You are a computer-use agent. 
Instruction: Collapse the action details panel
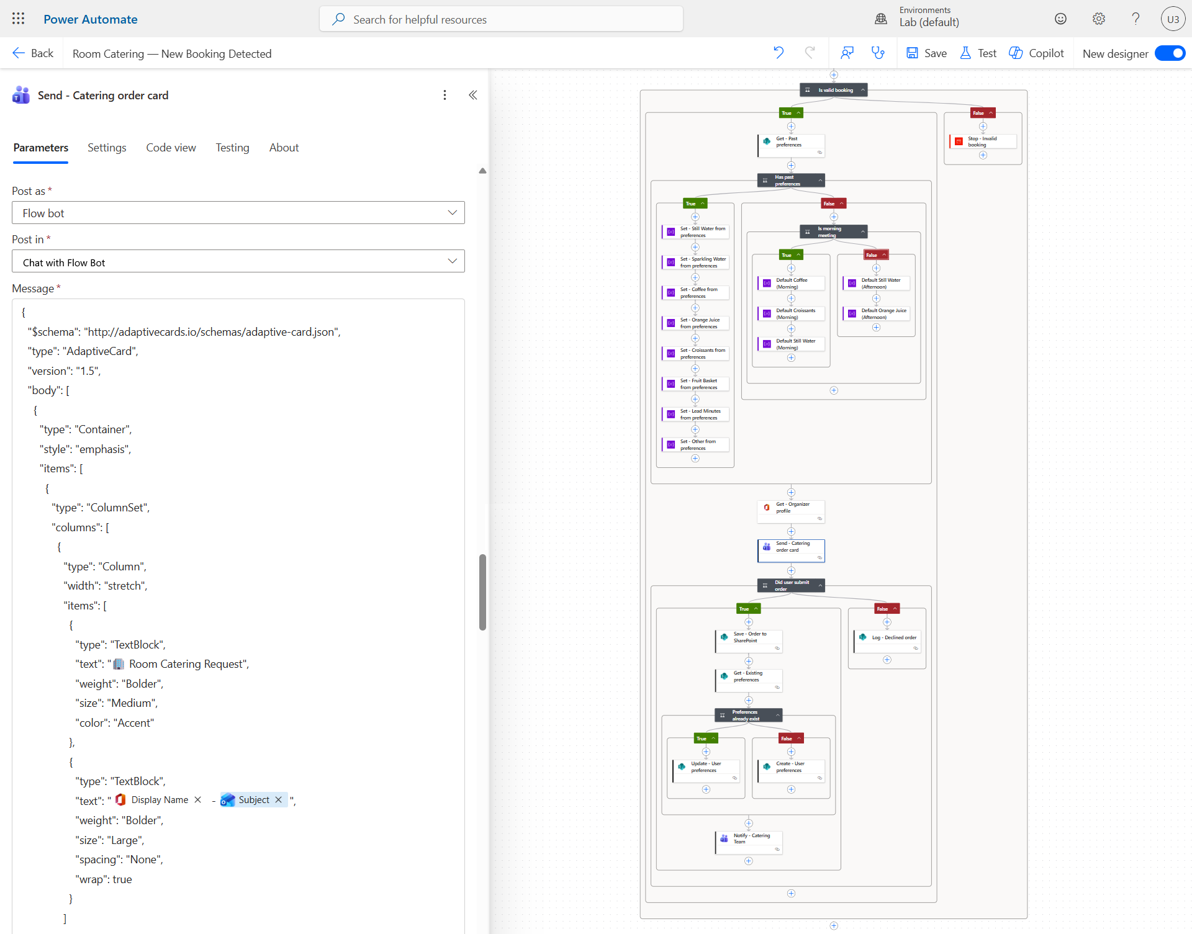coord(473,95)
